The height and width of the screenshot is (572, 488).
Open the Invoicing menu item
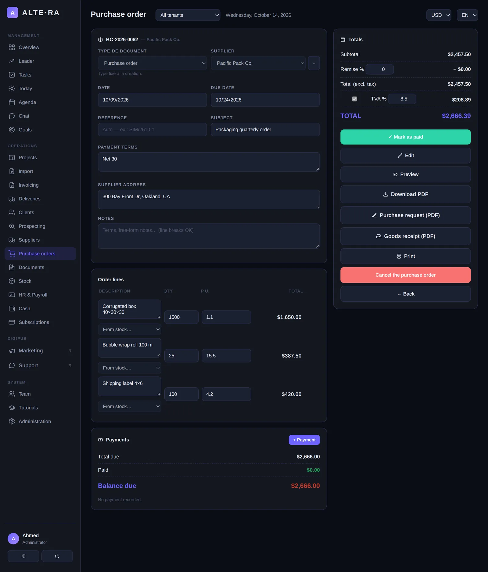click(x=40, y=185)
